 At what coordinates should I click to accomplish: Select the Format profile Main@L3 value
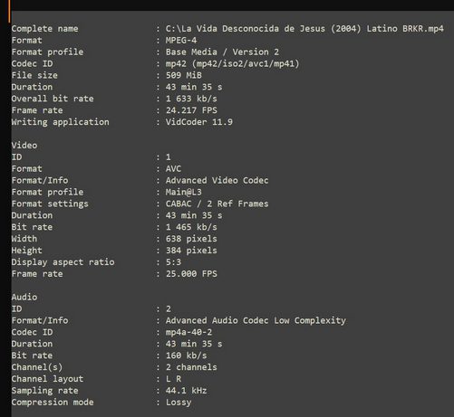(184, 192)
